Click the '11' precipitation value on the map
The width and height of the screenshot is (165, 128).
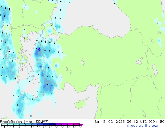(x=43, y=75)
